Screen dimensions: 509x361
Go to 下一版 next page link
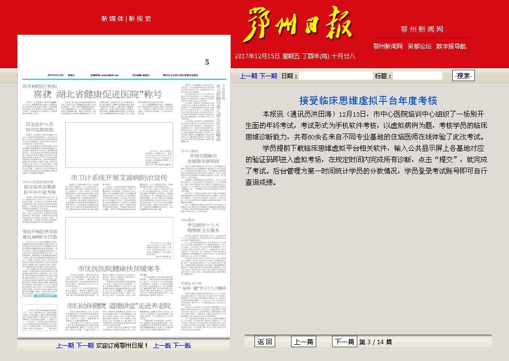(x=182, y=345)
